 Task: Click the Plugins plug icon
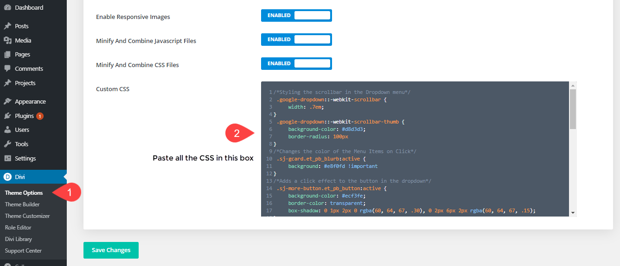click(x=7, y=116)
